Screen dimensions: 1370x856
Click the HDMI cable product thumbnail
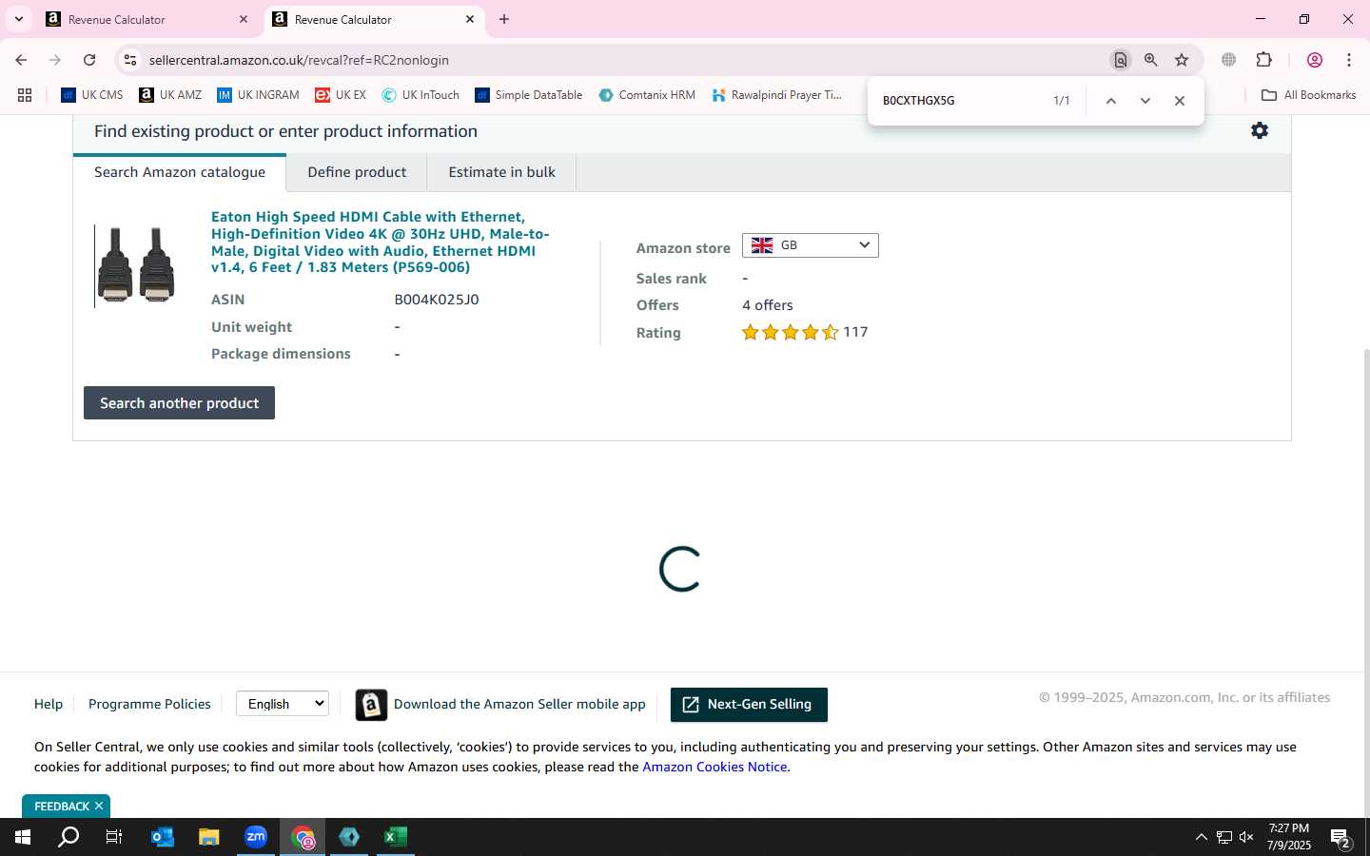pyautogui.click(x=136, y=265)
